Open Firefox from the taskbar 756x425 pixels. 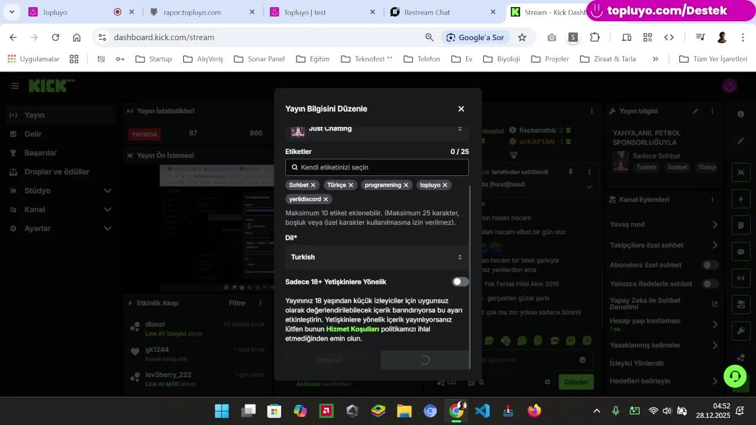535,411
